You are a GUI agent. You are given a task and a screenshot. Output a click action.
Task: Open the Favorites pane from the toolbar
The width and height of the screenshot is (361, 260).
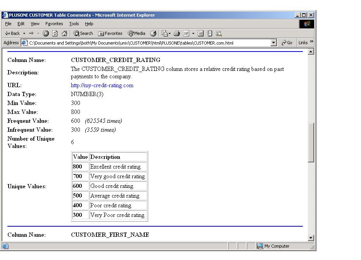point(110,33)
